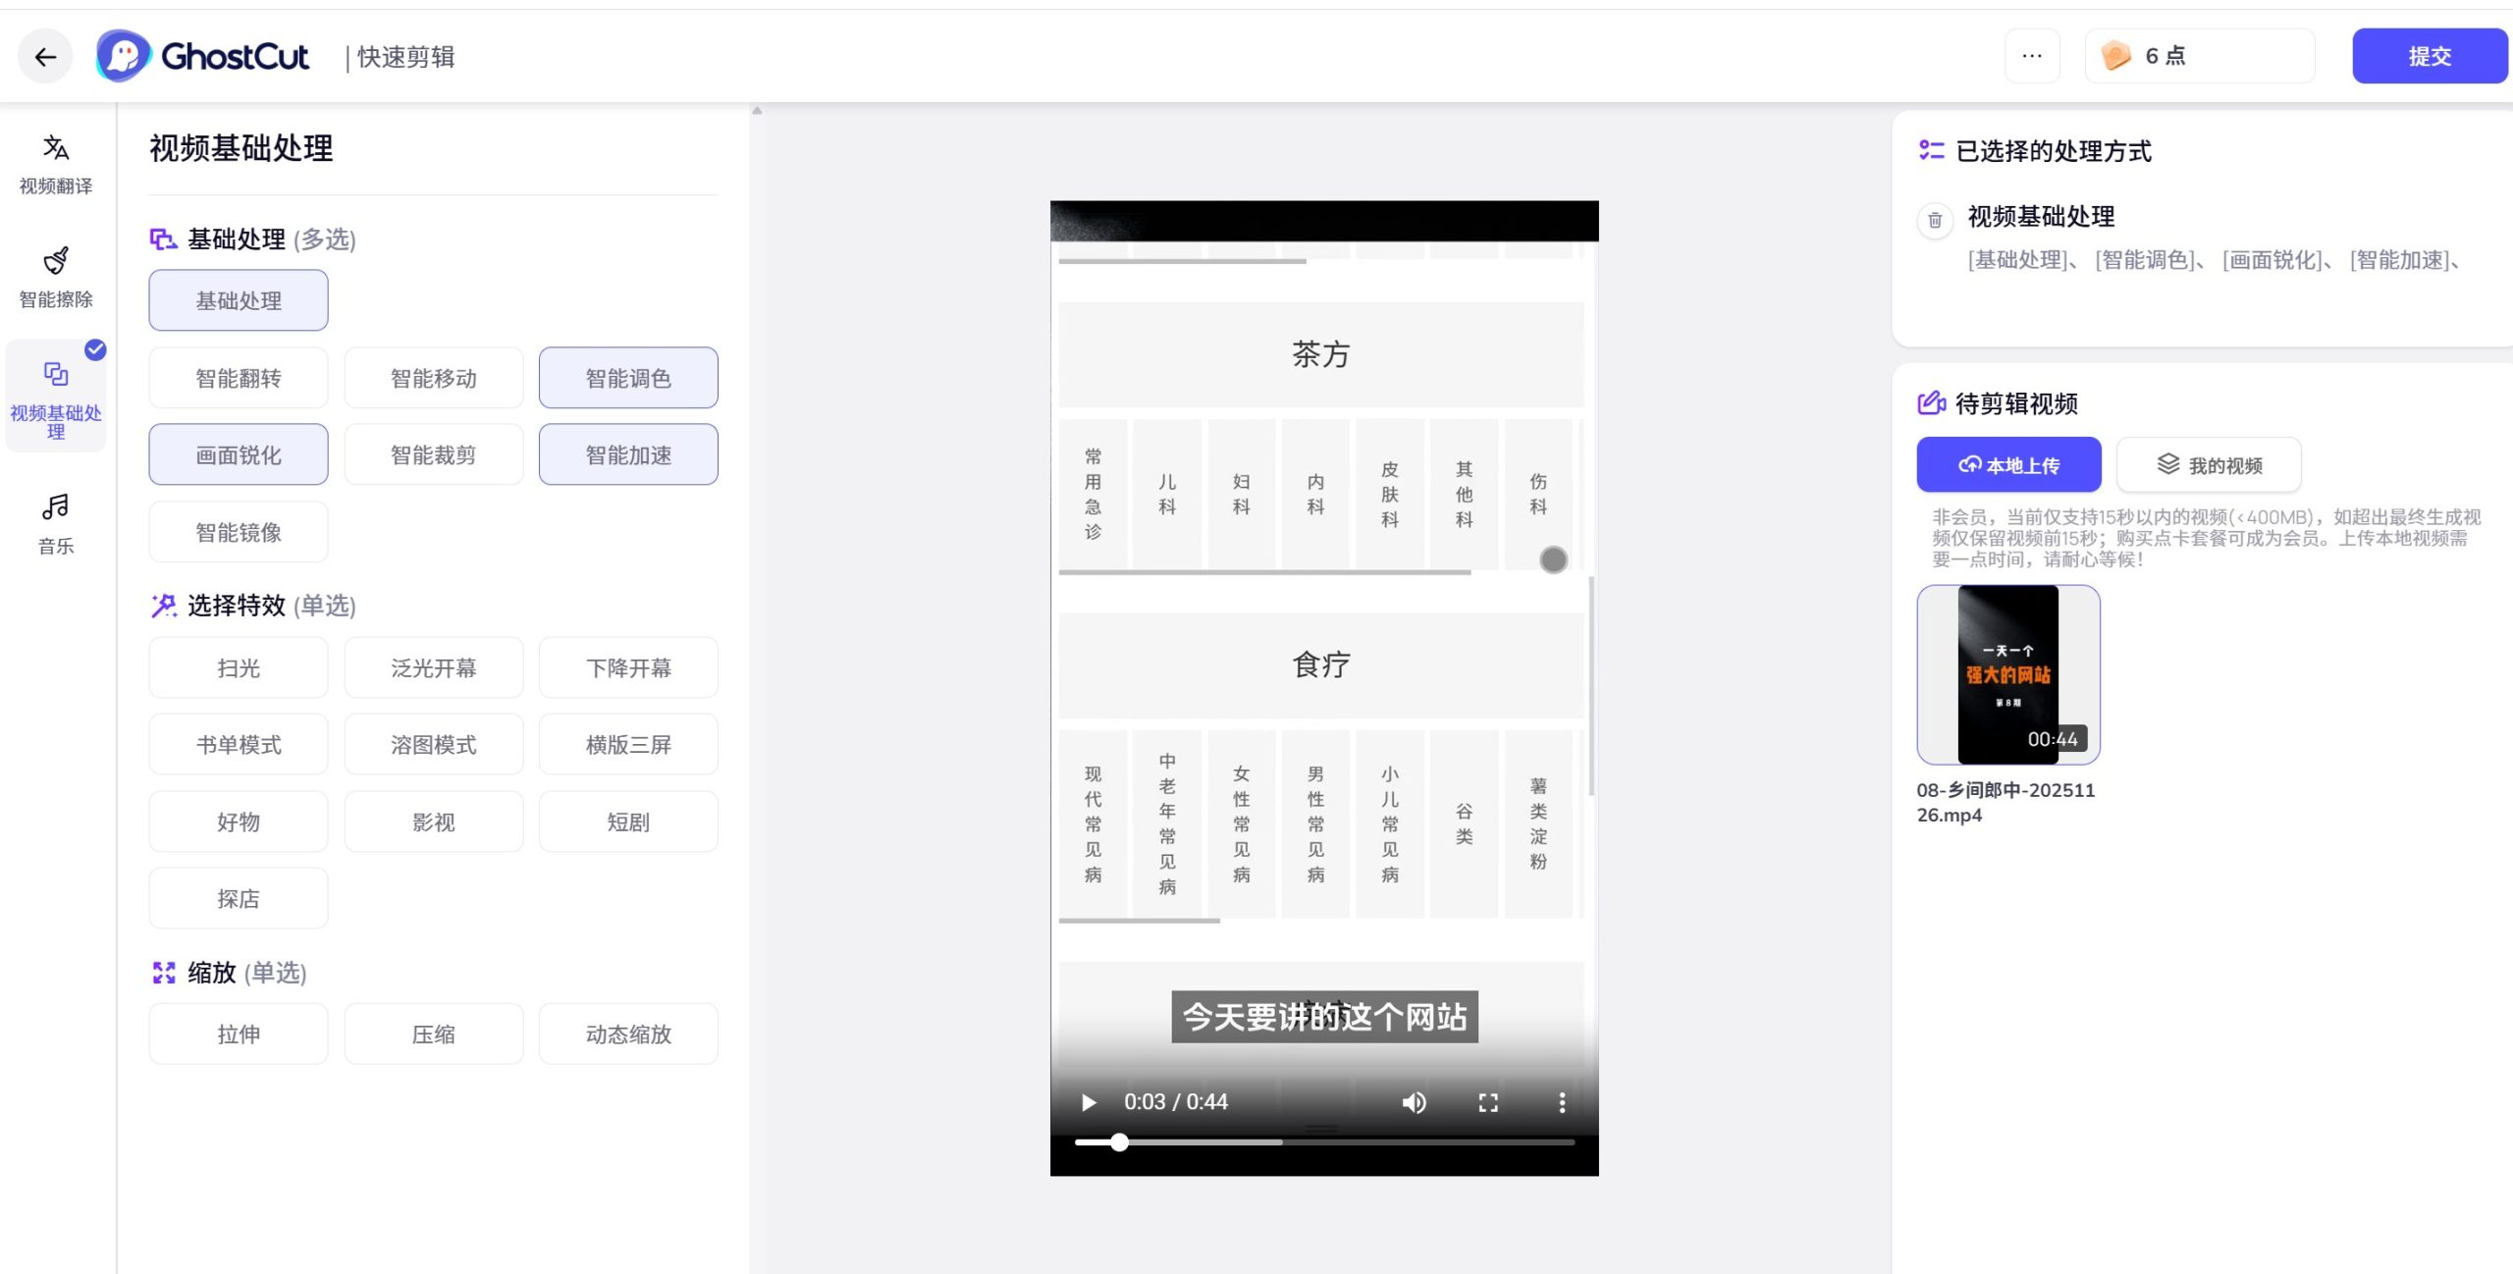Disable the 智能调色 option
This screenshot has width=2513, height=1274.
(x=627, y=378)
